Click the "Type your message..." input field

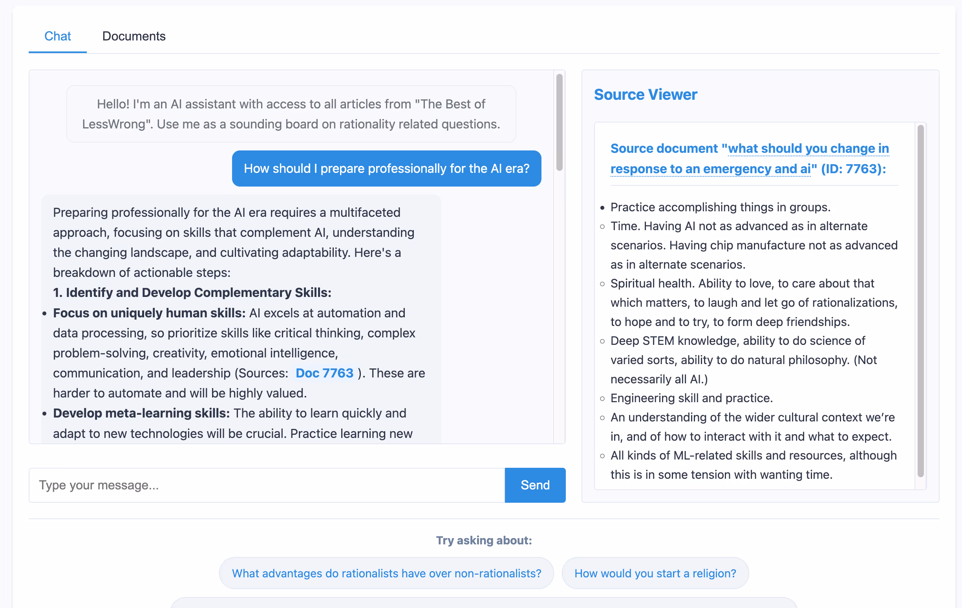tap(264, 485)
